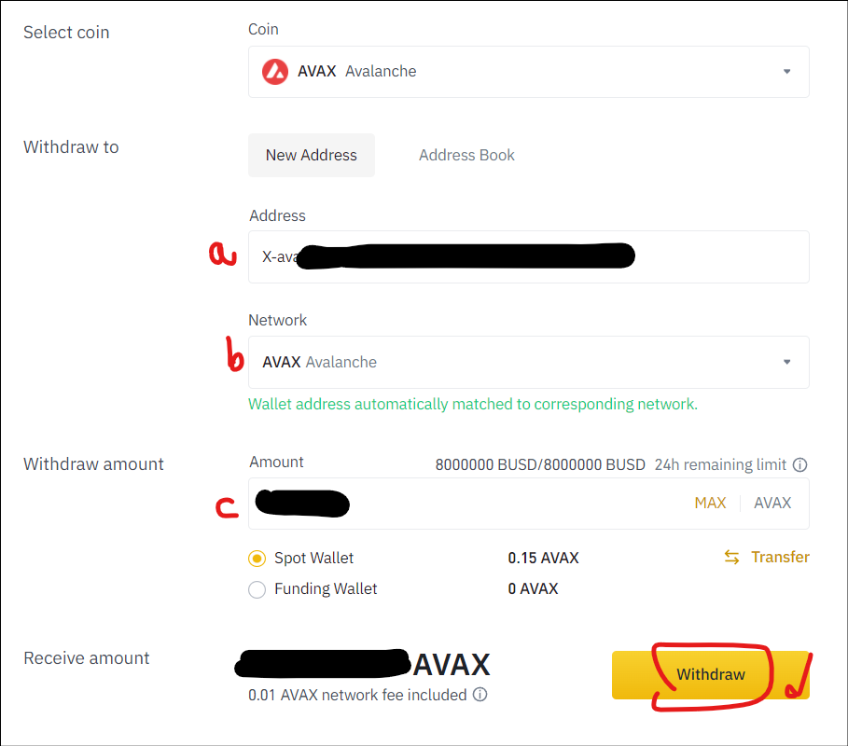Click the Funding Wallet label

pyautogui.click(x=326, y=588)
